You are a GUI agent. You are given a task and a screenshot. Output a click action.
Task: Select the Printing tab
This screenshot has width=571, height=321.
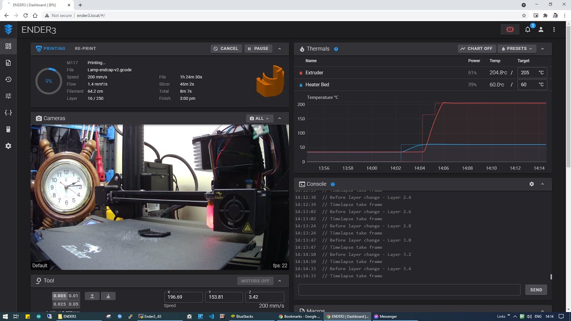pyautogui.click(x=50, y=49)
